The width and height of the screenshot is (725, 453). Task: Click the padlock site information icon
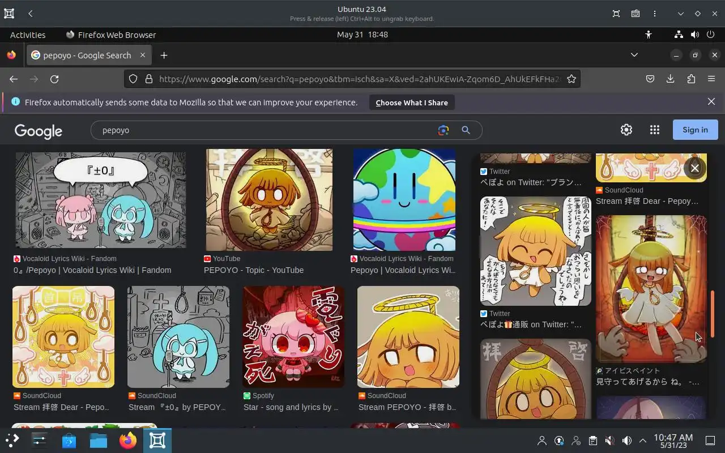[x=149, y=79]
